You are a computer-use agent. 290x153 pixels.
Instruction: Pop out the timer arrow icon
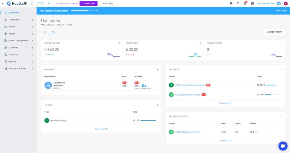point(48,3)
